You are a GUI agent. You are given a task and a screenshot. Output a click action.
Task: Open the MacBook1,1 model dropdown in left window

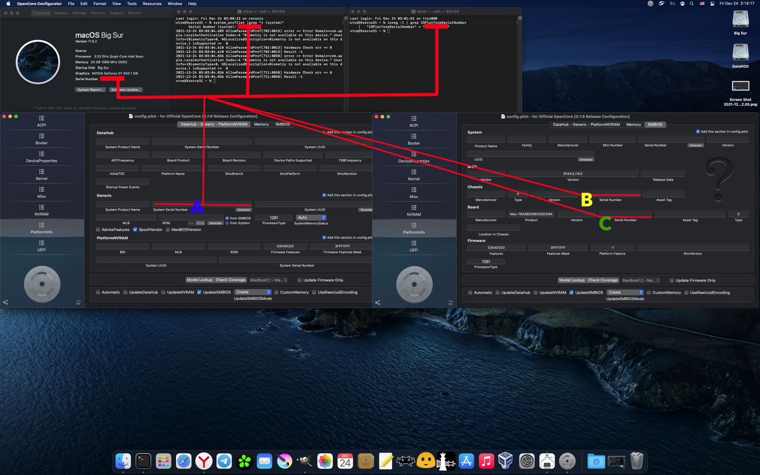pos(268,280)
